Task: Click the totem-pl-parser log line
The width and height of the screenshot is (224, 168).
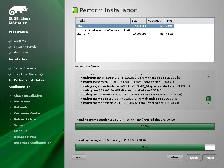Action: tap(130, 78)
